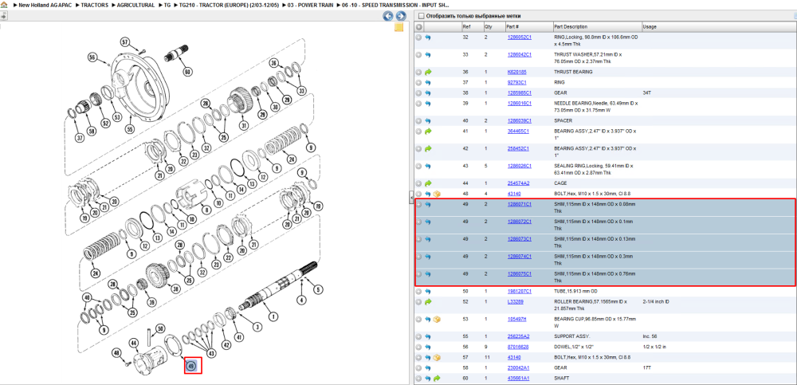Screen dimensions: 797x385
Task: Toggle the select circle for Ref 44 CAGE row
Action: (x=419, y=183)
